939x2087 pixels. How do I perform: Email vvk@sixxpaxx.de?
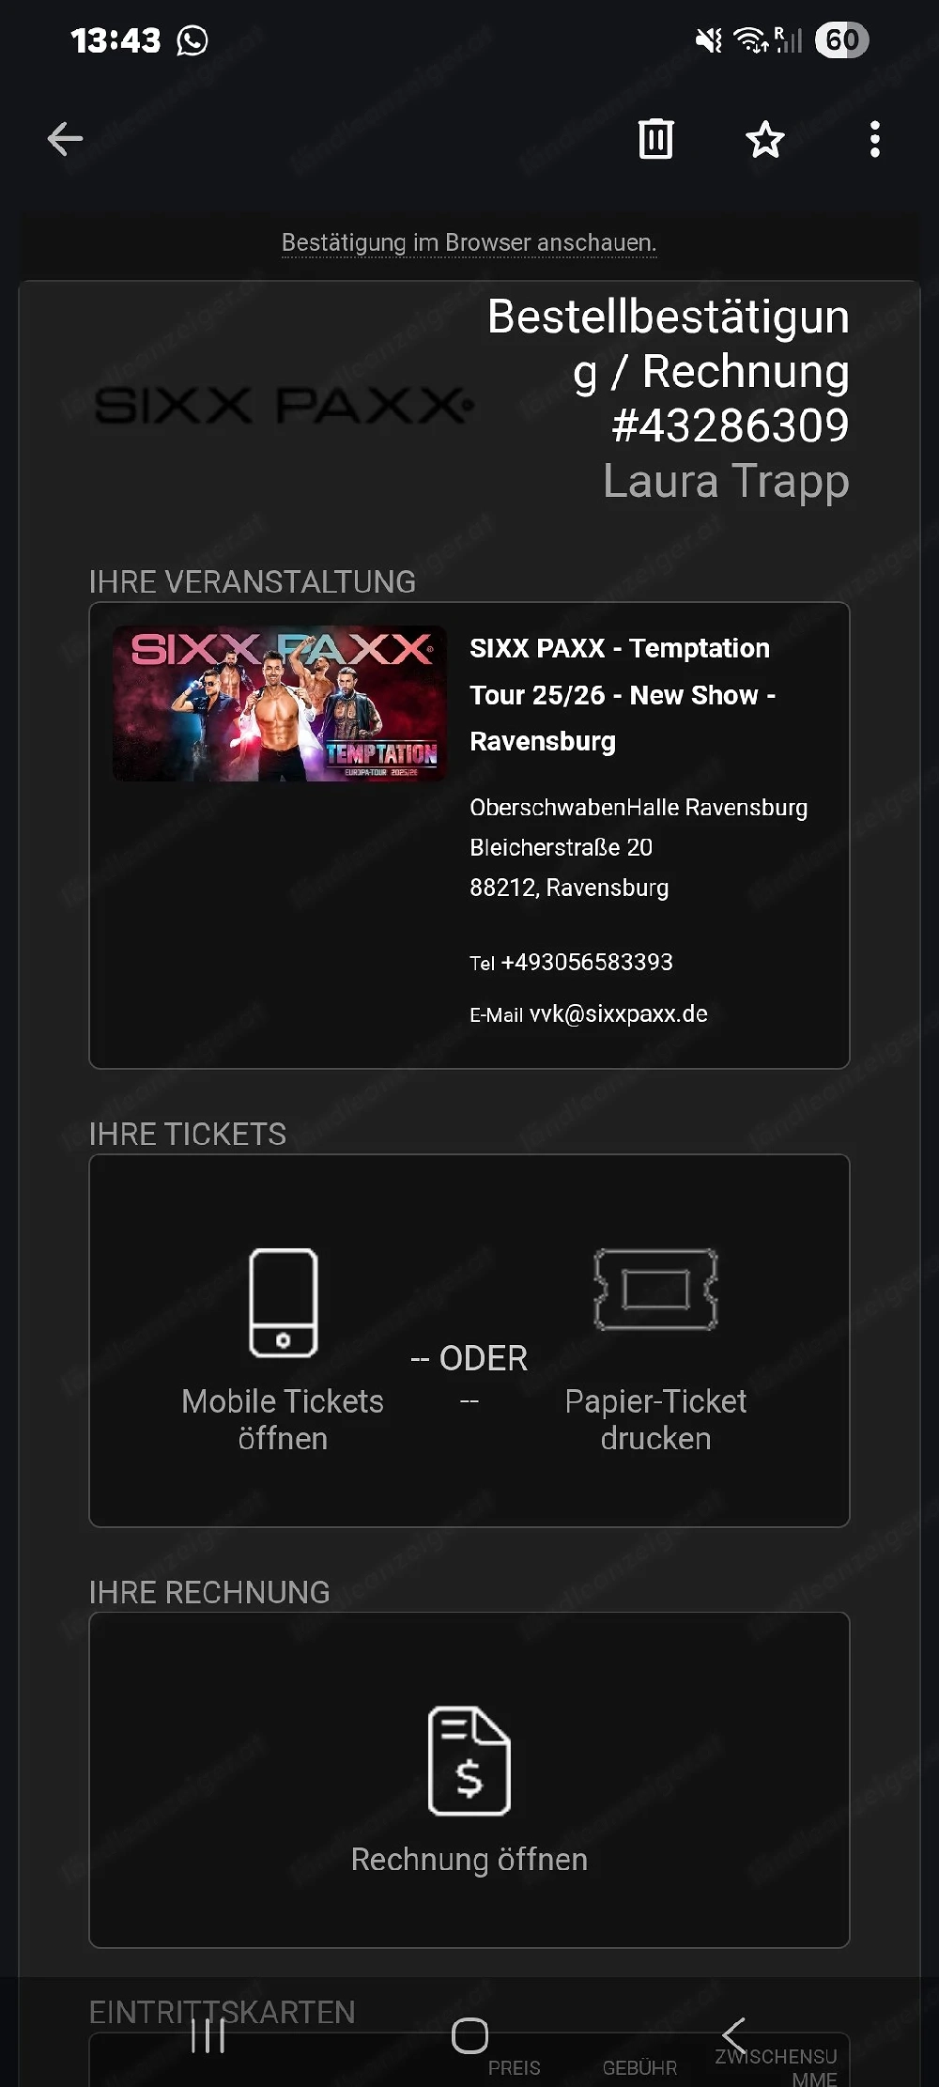619,1013
